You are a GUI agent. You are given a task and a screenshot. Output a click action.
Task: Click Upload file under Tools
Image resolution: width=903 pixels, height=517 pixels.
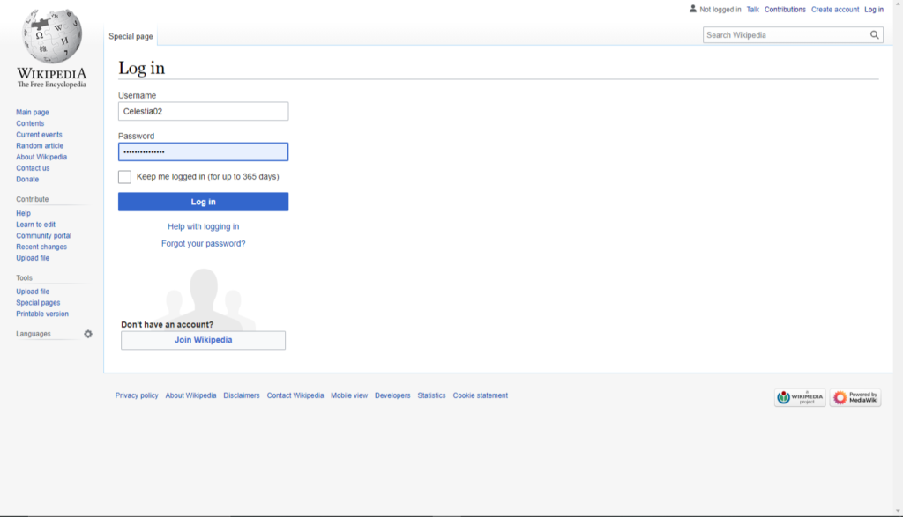click(x=33, y=292)
